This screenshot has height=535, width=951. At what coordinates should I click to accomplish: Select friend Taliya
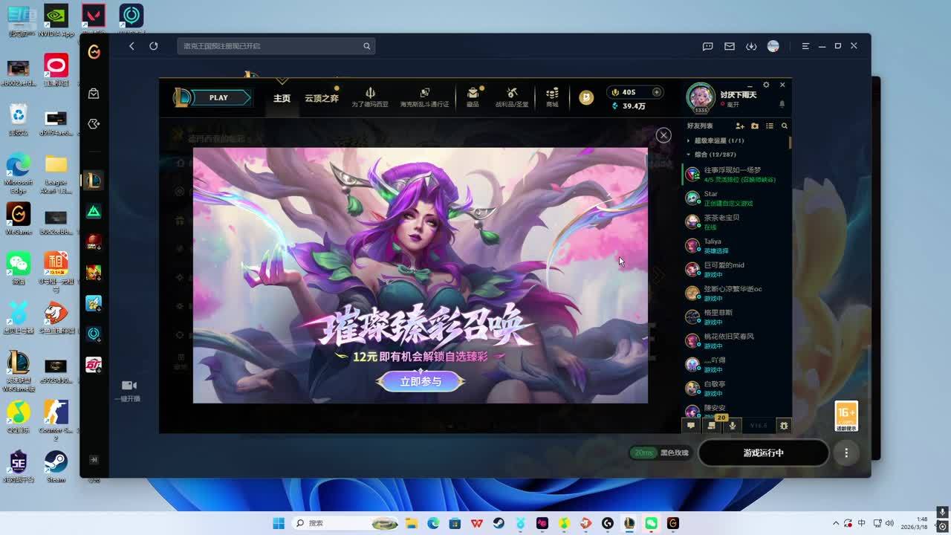[x=736, y=246]
